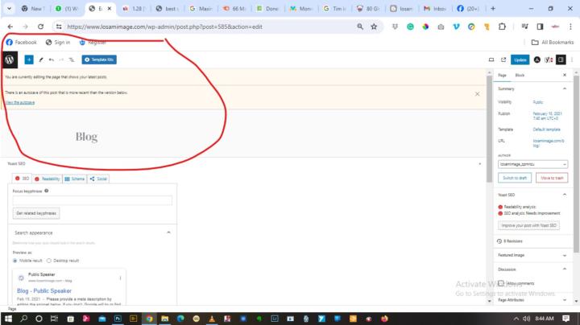Image resolution: width=580 pixels, height=325 pixels.
Task: Click the Blog - Public Speaker preview title
Action: pos(44,291)
